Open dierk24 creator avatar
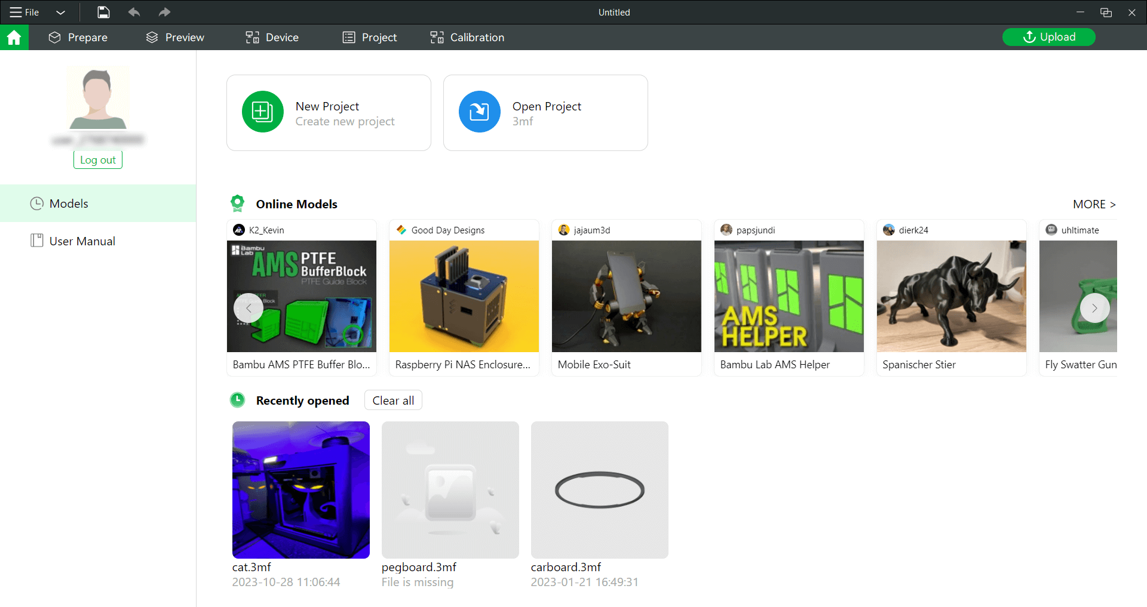The width and height of the screenshot is (1147, 607). (889, 230)
